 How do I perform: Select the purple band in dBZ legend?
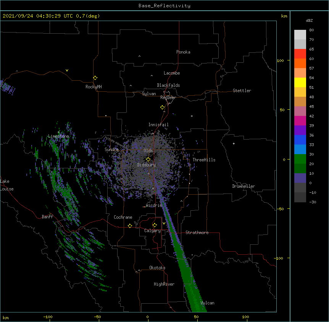coord(300,130)
